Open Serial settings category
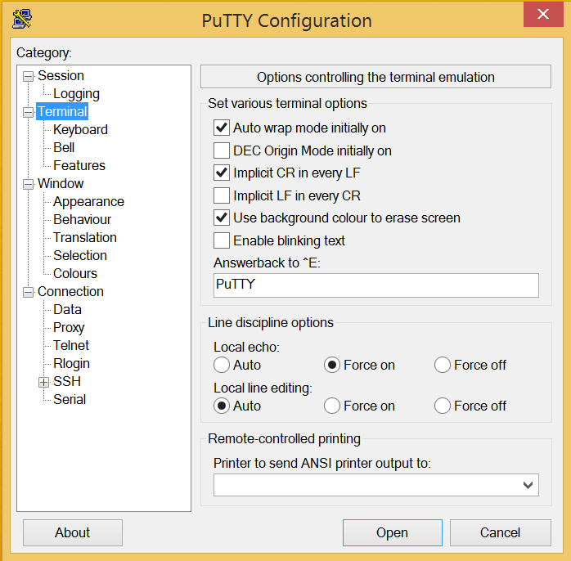 click(x=70, y=399)
